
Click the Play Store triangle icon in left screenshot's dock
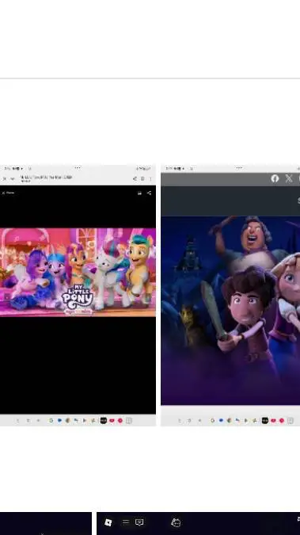[x=85, y=421]
